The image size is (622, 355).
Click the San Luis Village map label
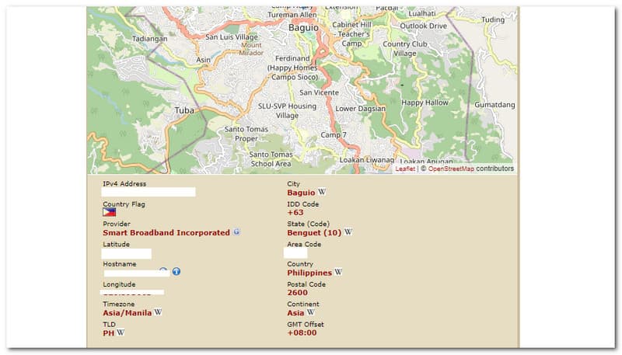[232, 37]
